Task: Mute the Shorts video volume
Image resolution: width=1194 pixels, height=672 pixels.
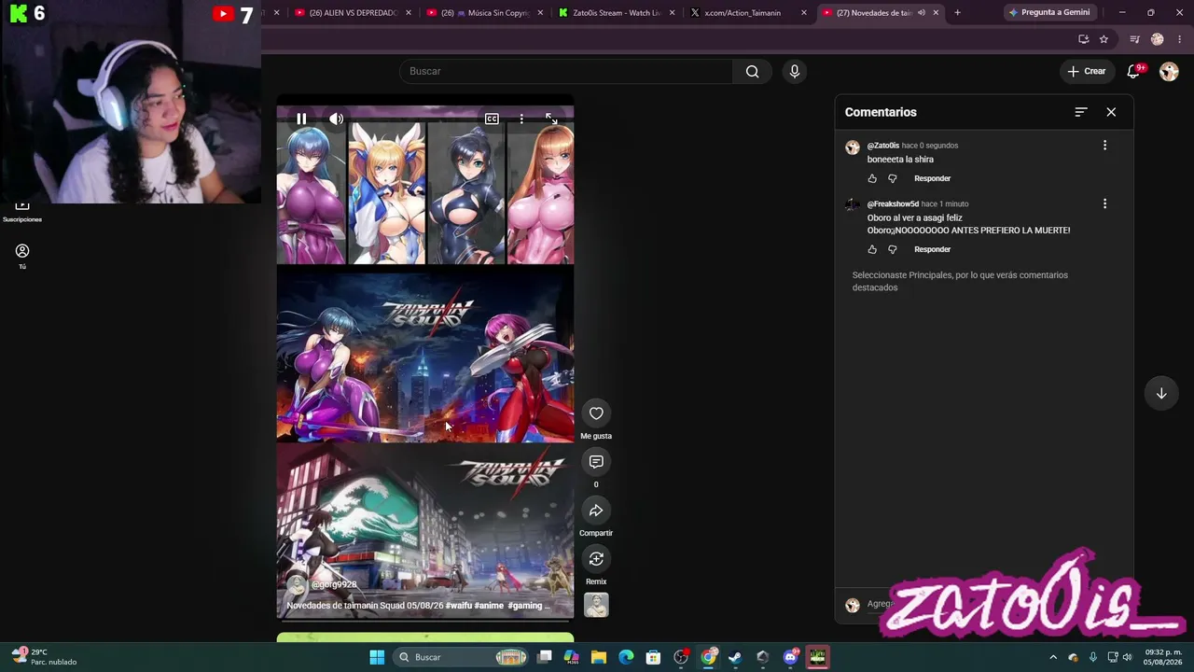Action: point(336,119)
